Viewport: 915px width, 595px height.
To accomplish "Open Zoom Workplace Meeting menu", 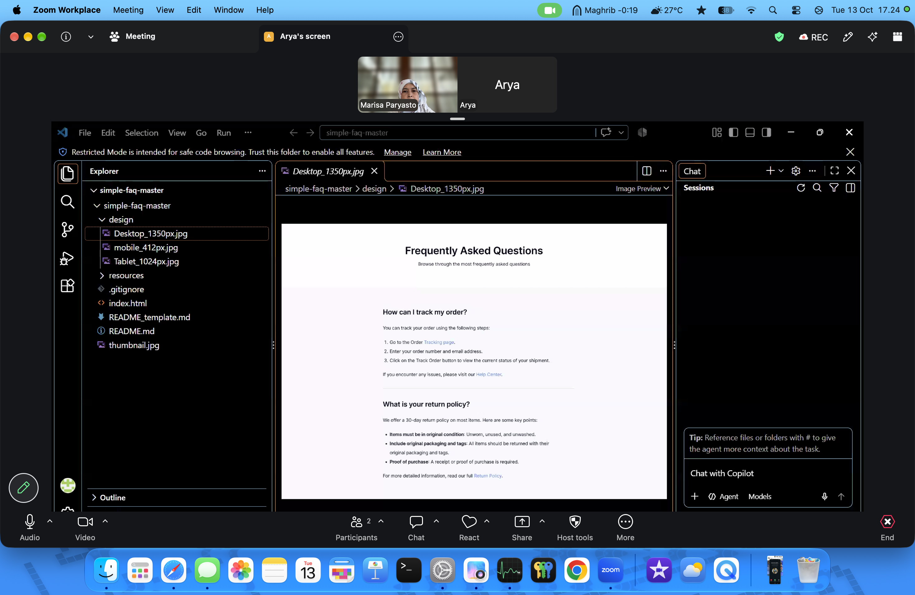I will coord(128,10).
